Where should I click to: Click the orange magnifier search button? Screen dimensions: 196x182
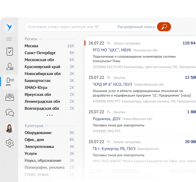click(164, 27)
